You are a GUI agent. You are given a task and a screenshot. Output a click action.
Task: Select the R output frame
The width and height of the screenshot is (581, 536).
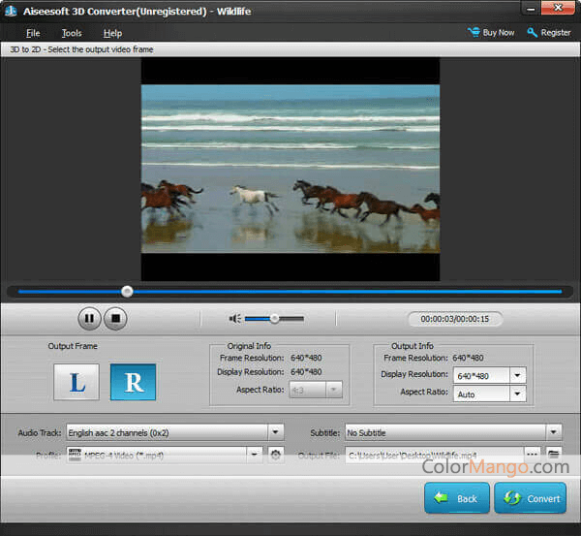pyautogui.click(x=133, y=382)
